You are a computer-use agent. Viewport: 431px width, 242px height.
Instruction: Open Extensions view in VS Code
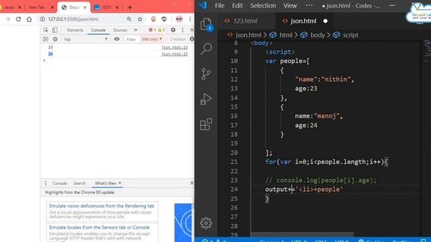[206, 124]
